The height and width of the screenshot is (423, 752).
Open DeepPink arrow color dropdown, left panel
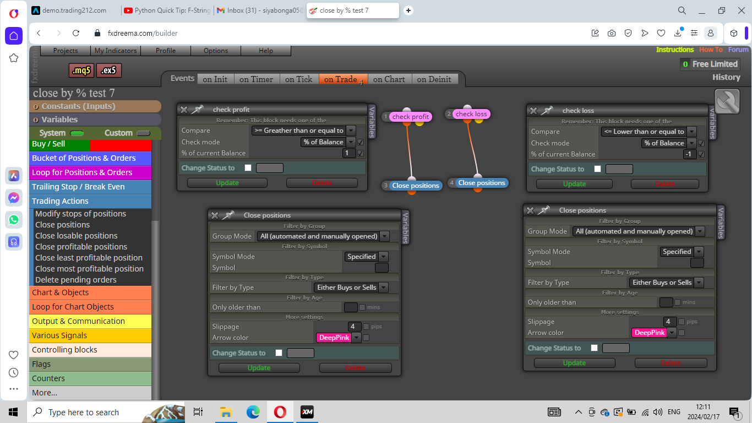point(339,338)
